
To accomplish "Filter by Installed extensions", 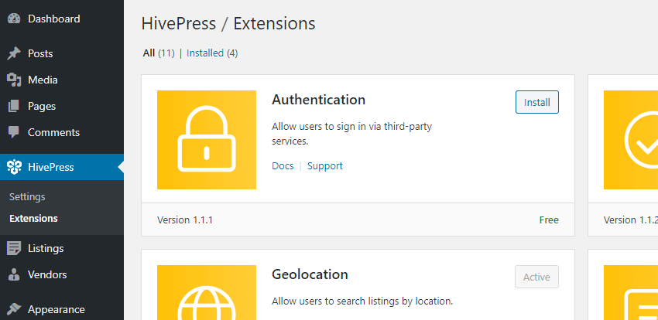I will click(x=205, y=53).
